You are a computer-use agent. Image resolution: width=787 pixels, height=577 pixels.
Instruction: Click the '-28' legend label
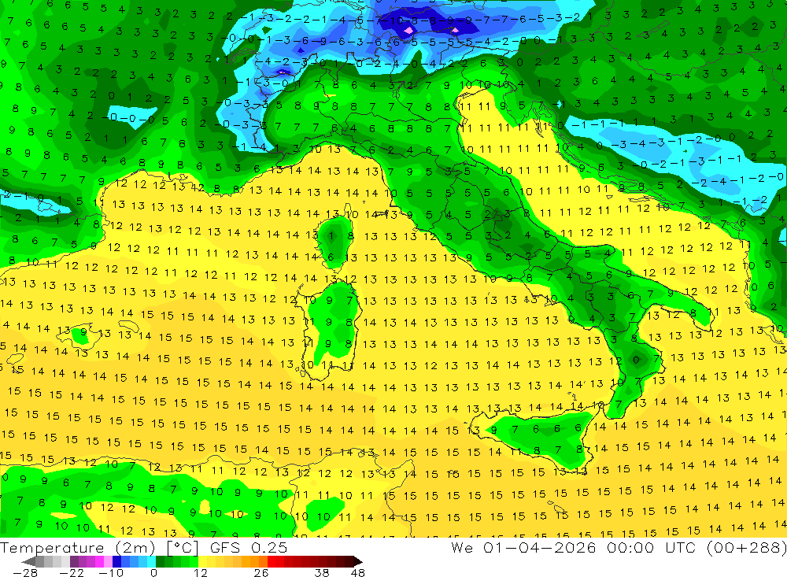point(25,572)
